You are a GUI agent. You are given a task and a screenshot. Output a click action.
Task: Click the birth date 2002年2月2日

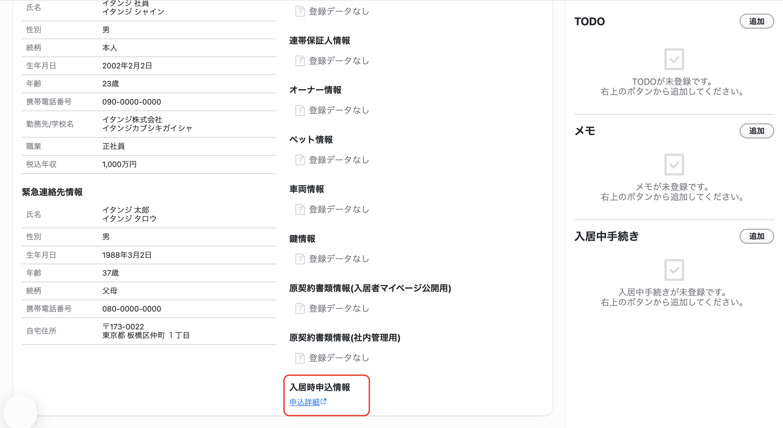(127, 66)
